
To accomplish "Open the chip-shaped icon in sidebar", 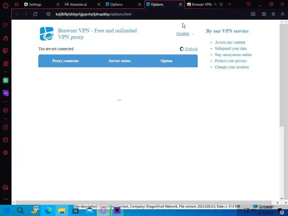I will click(6, 64).
